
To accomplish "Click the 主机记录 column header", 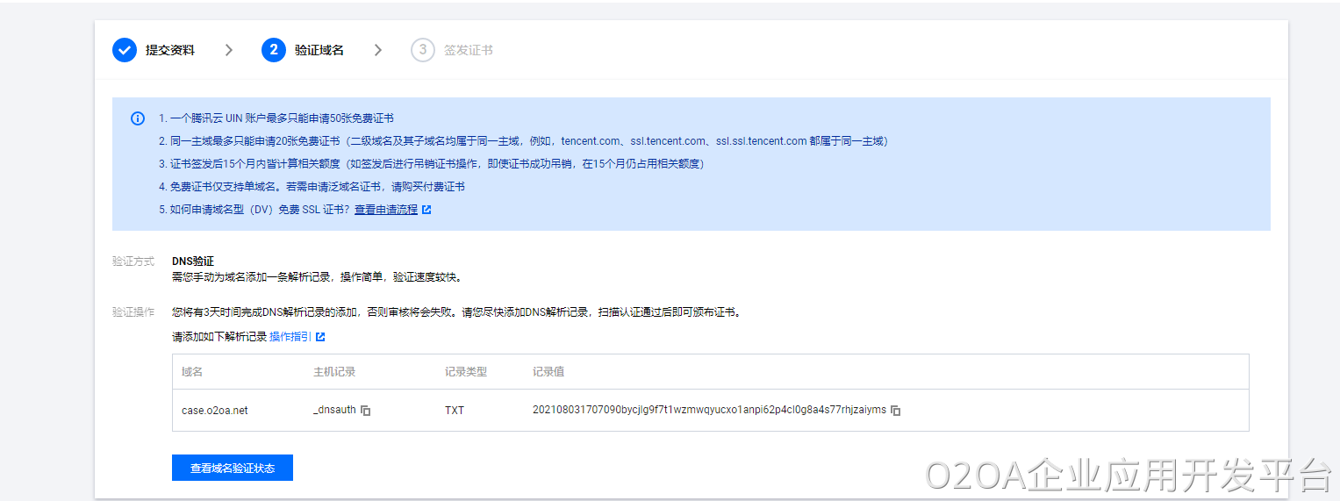I will pos(334,372).
